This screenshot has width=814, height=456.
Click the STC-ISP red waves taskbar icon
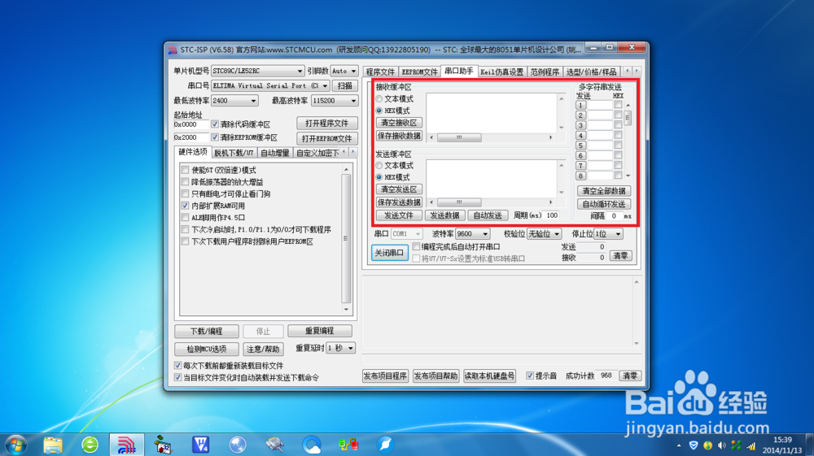tap(126, 445)
